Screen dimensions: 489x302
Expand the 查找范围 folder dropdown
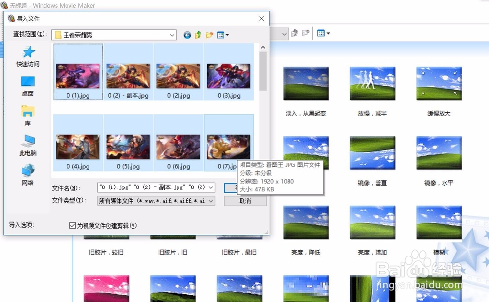172,35
